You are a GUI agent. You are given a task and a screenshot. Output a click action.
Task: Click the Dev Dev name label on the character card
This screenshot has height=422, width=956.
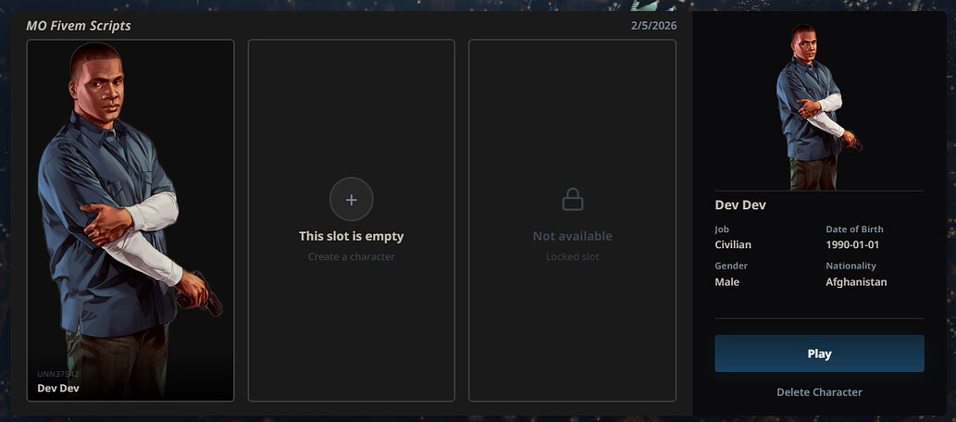click(x=58, y=388)
